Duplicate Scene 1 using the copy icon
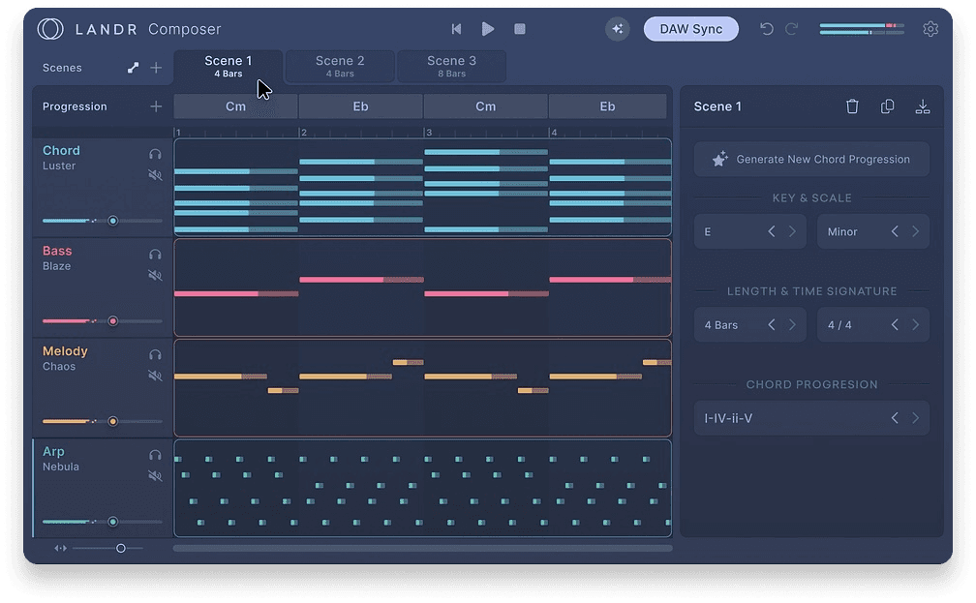 click(x=887, y=106)
